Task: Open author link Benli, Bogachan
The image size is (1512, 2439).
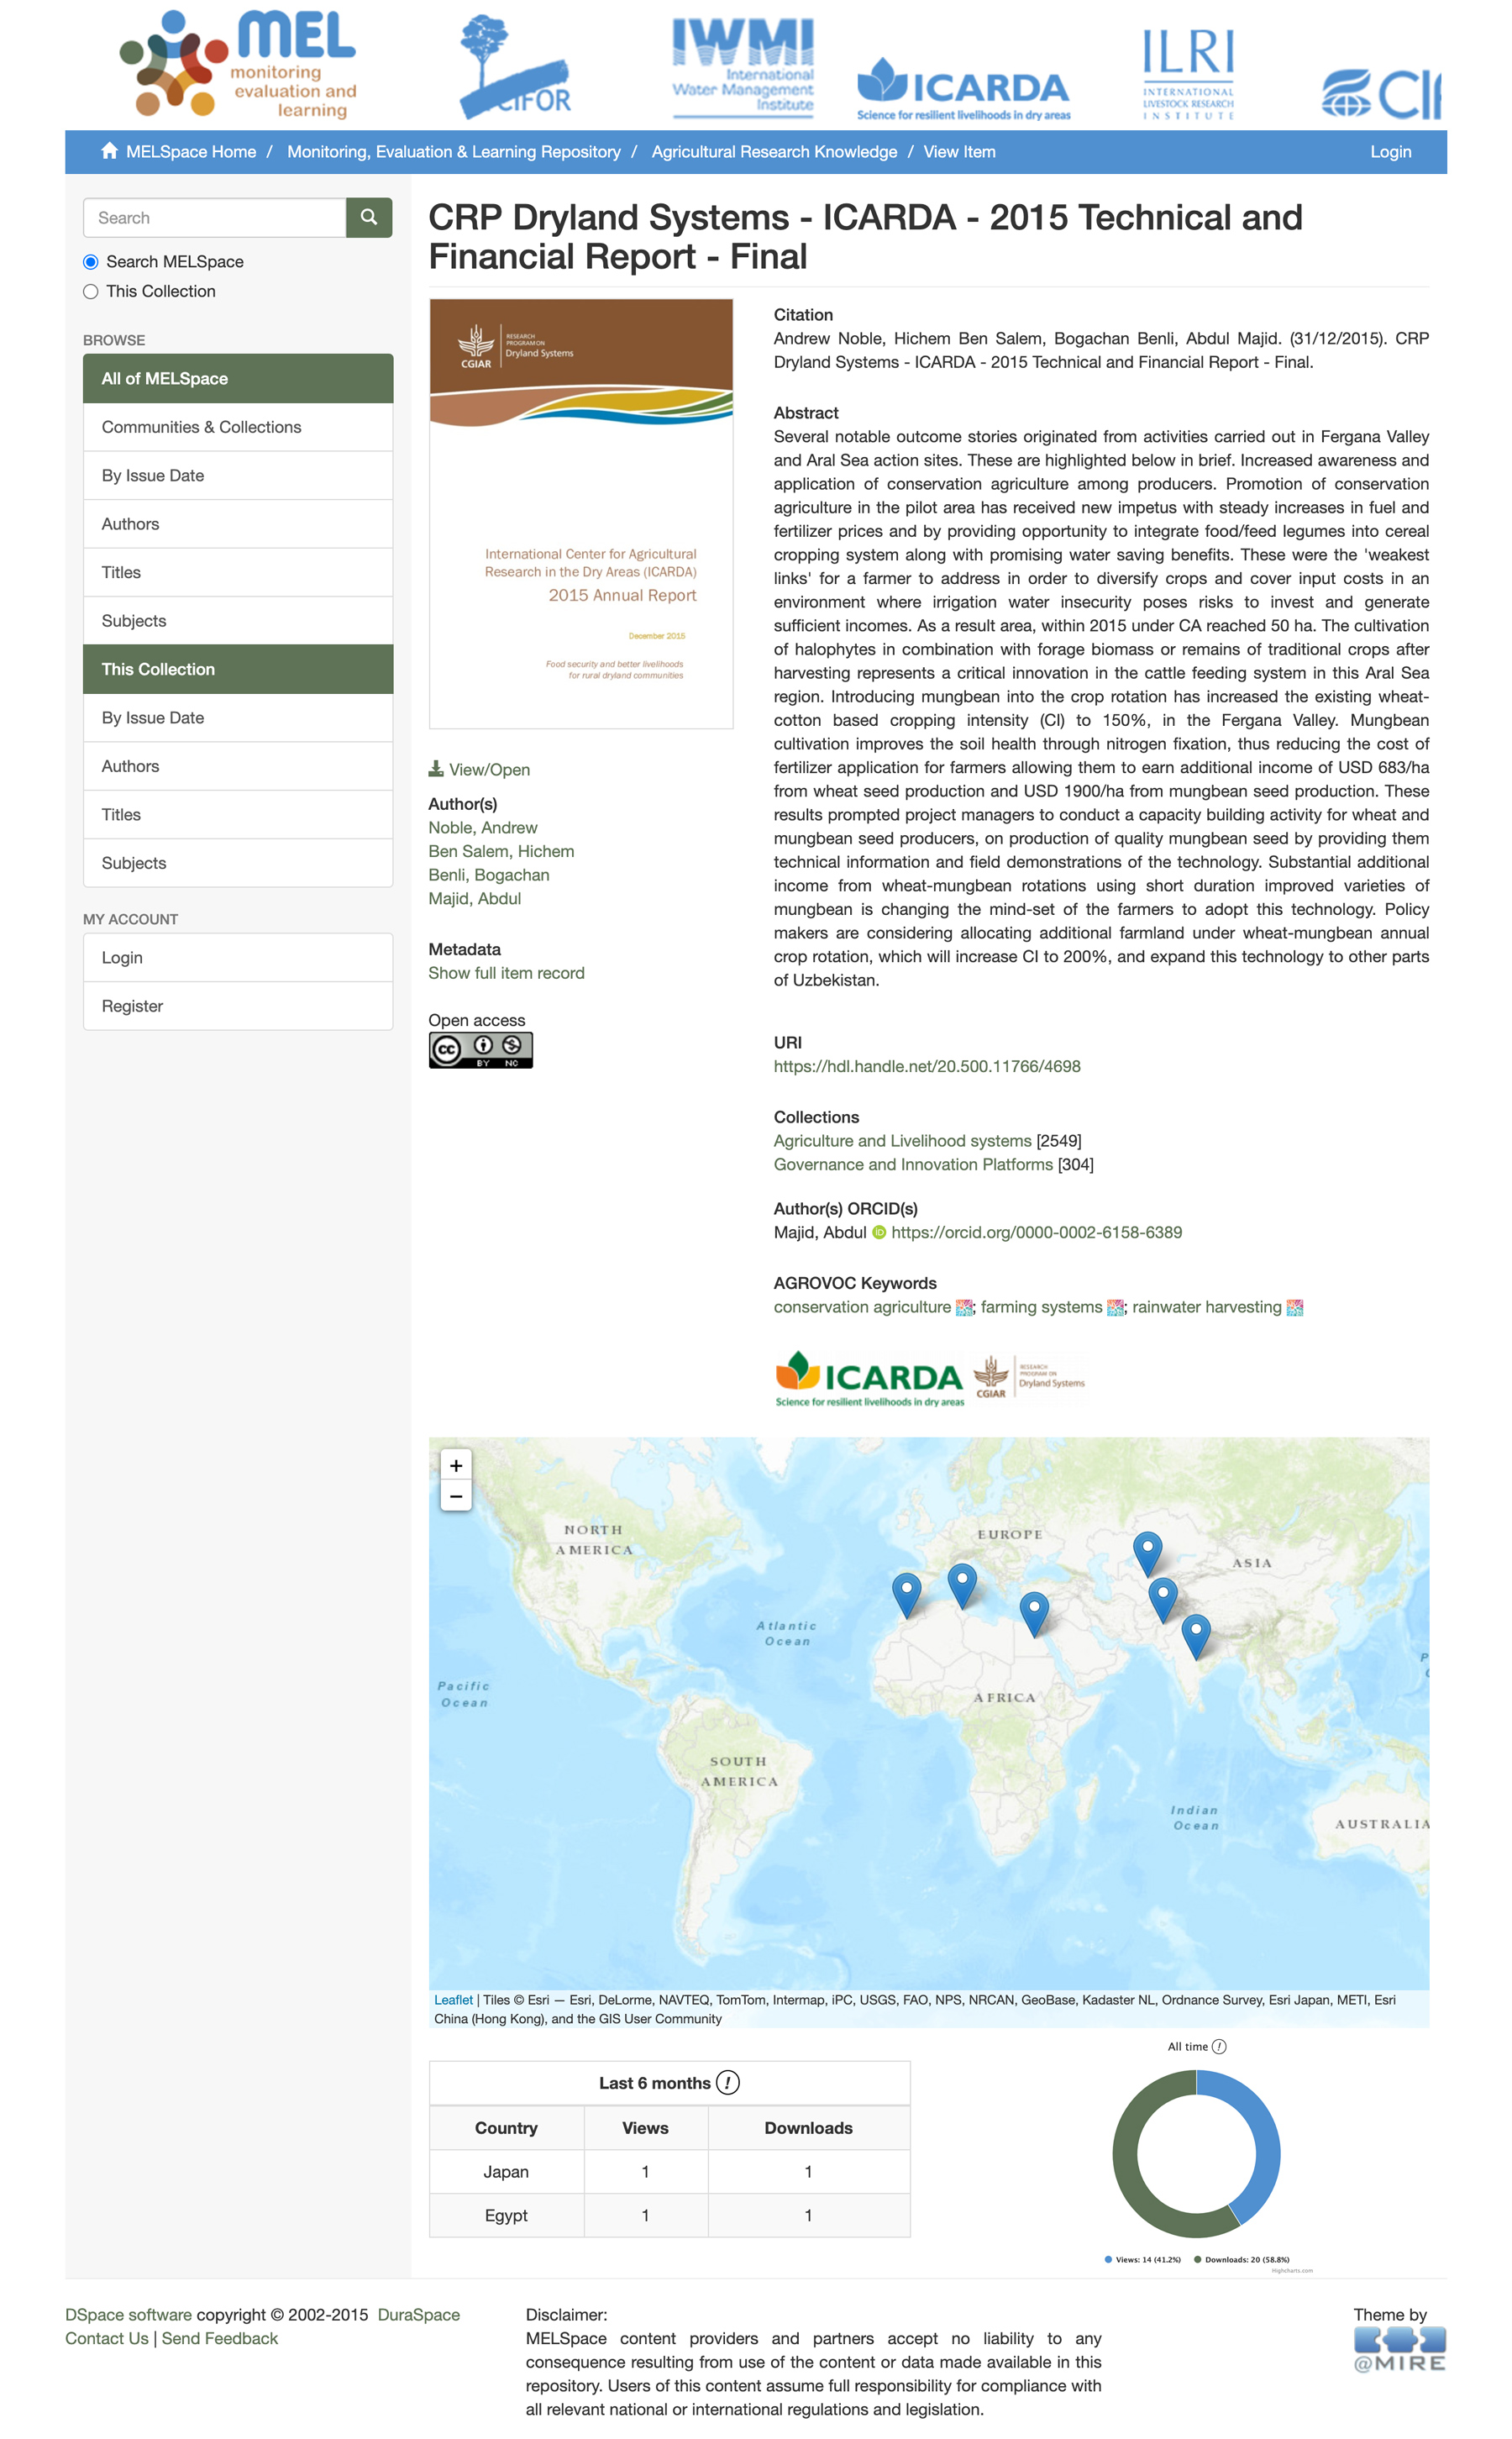Action: [489, 875]
